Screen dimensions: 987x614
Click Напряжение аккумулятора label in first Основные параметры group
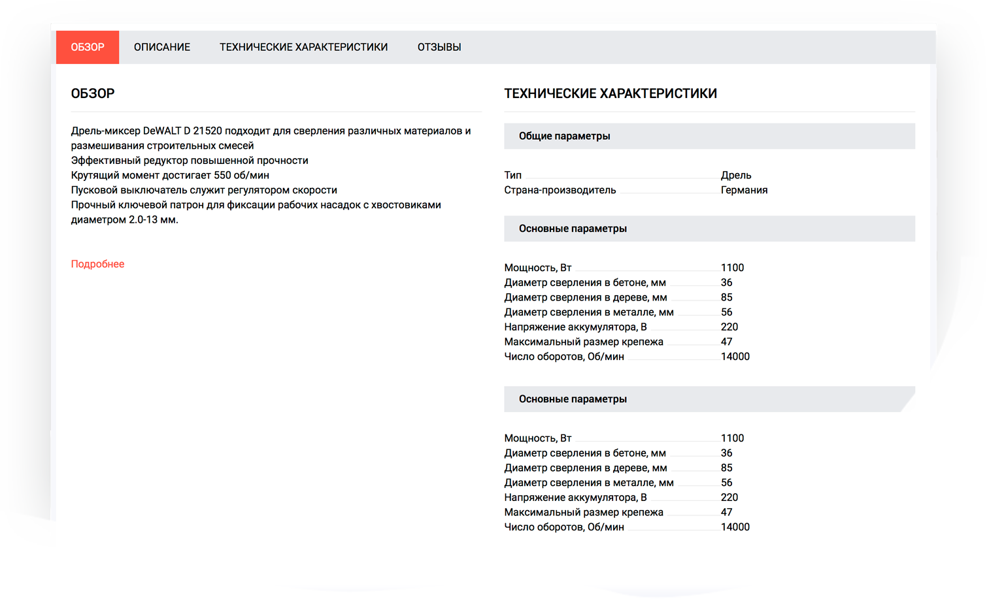(x=576, y=327)
